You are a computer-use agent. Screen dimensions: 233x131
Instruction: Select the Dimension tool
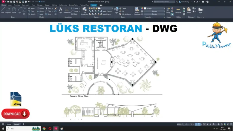(67, 10)
